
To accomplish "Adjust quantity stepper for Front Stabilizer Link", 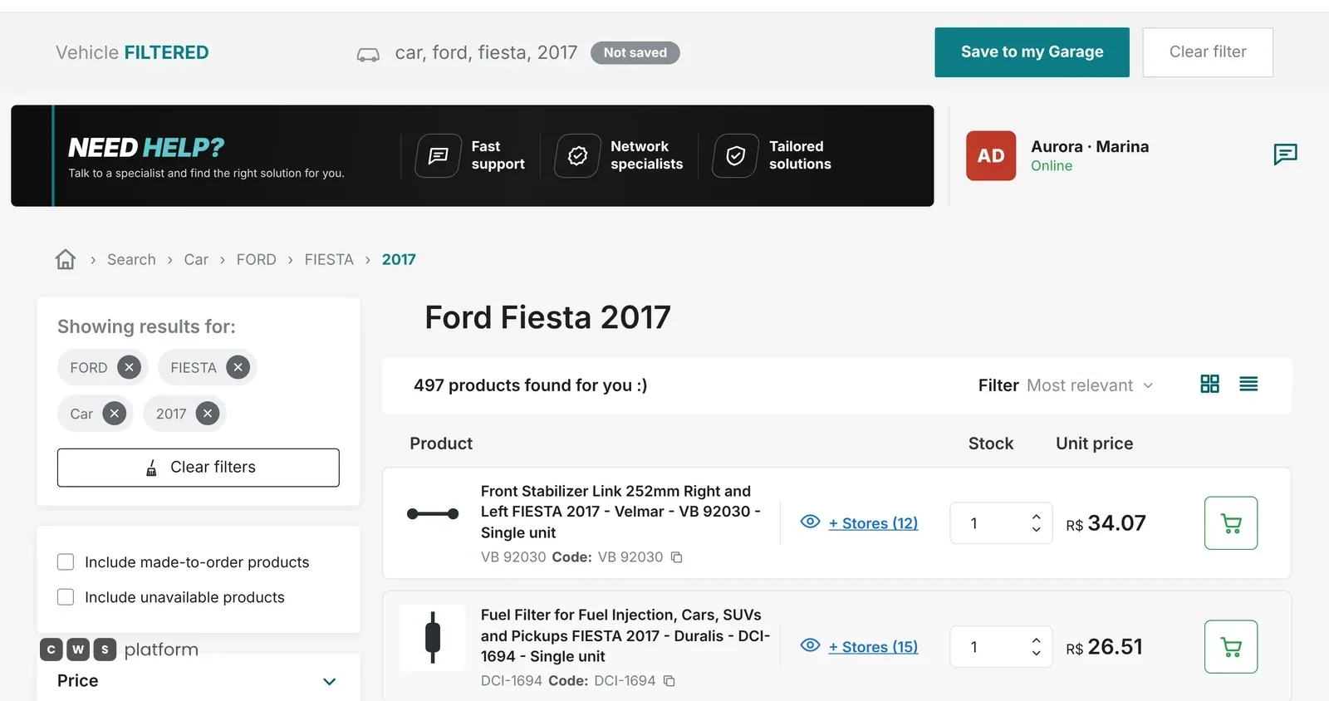I will click(1036, 522).
